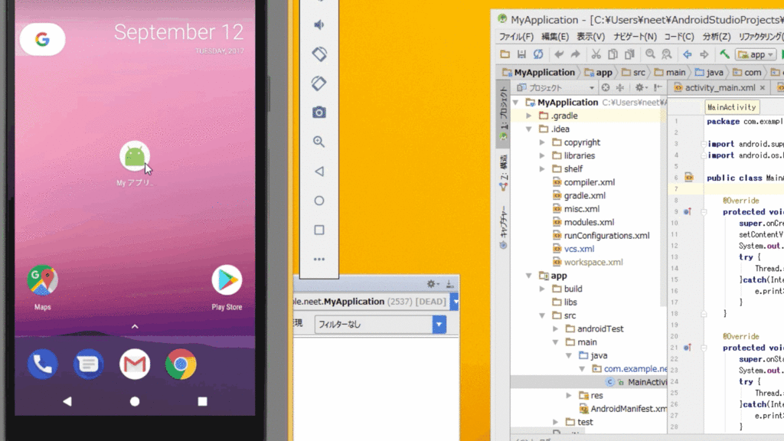Viewport: 784px width, 441px height.
Task: Click the Replace icon in toolbar
Action: [x=667, y=54]
